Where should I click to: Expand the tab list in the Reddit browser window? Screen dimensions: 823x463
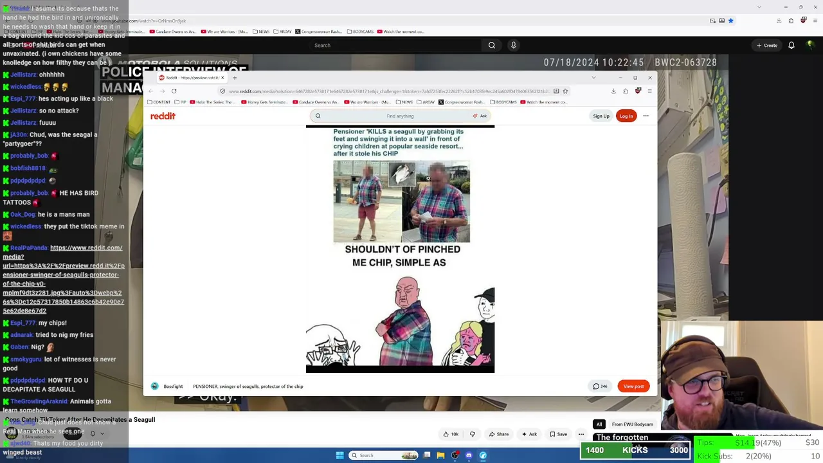593,78
